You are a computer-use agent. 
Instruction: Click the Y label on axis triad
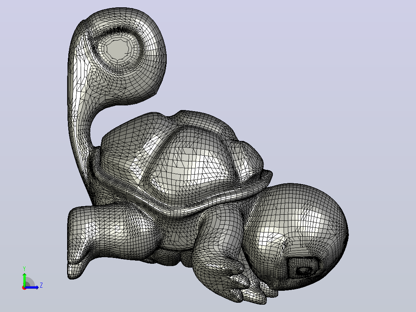coord(24,268)
